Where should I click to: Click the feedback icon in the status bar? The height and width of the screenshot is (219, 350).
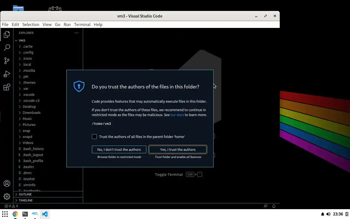click(x=266, y=206)
